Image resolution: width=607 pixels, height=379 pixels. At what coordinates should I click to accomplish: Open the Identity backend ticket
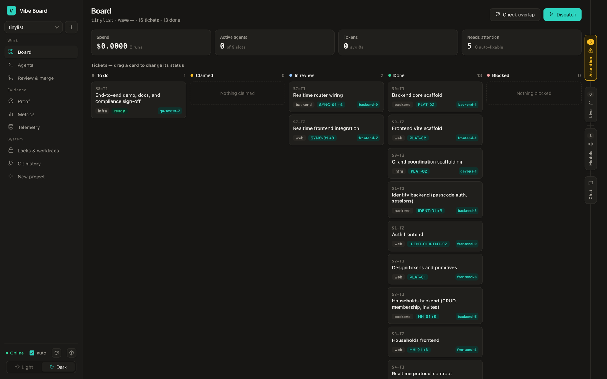click(435, 200)
